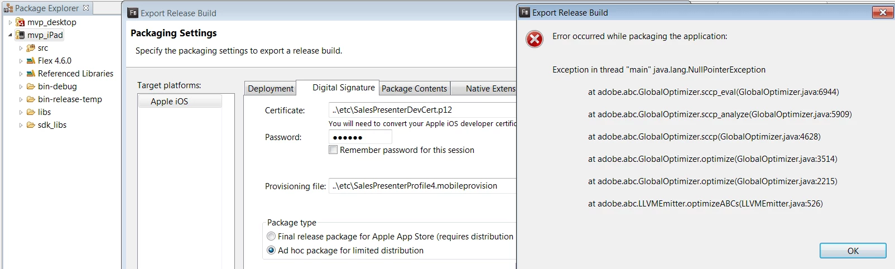This screenshot has height=269, width=895.
Task: Select Ad hoc package for limited distribution
Action: coord(271,250)
